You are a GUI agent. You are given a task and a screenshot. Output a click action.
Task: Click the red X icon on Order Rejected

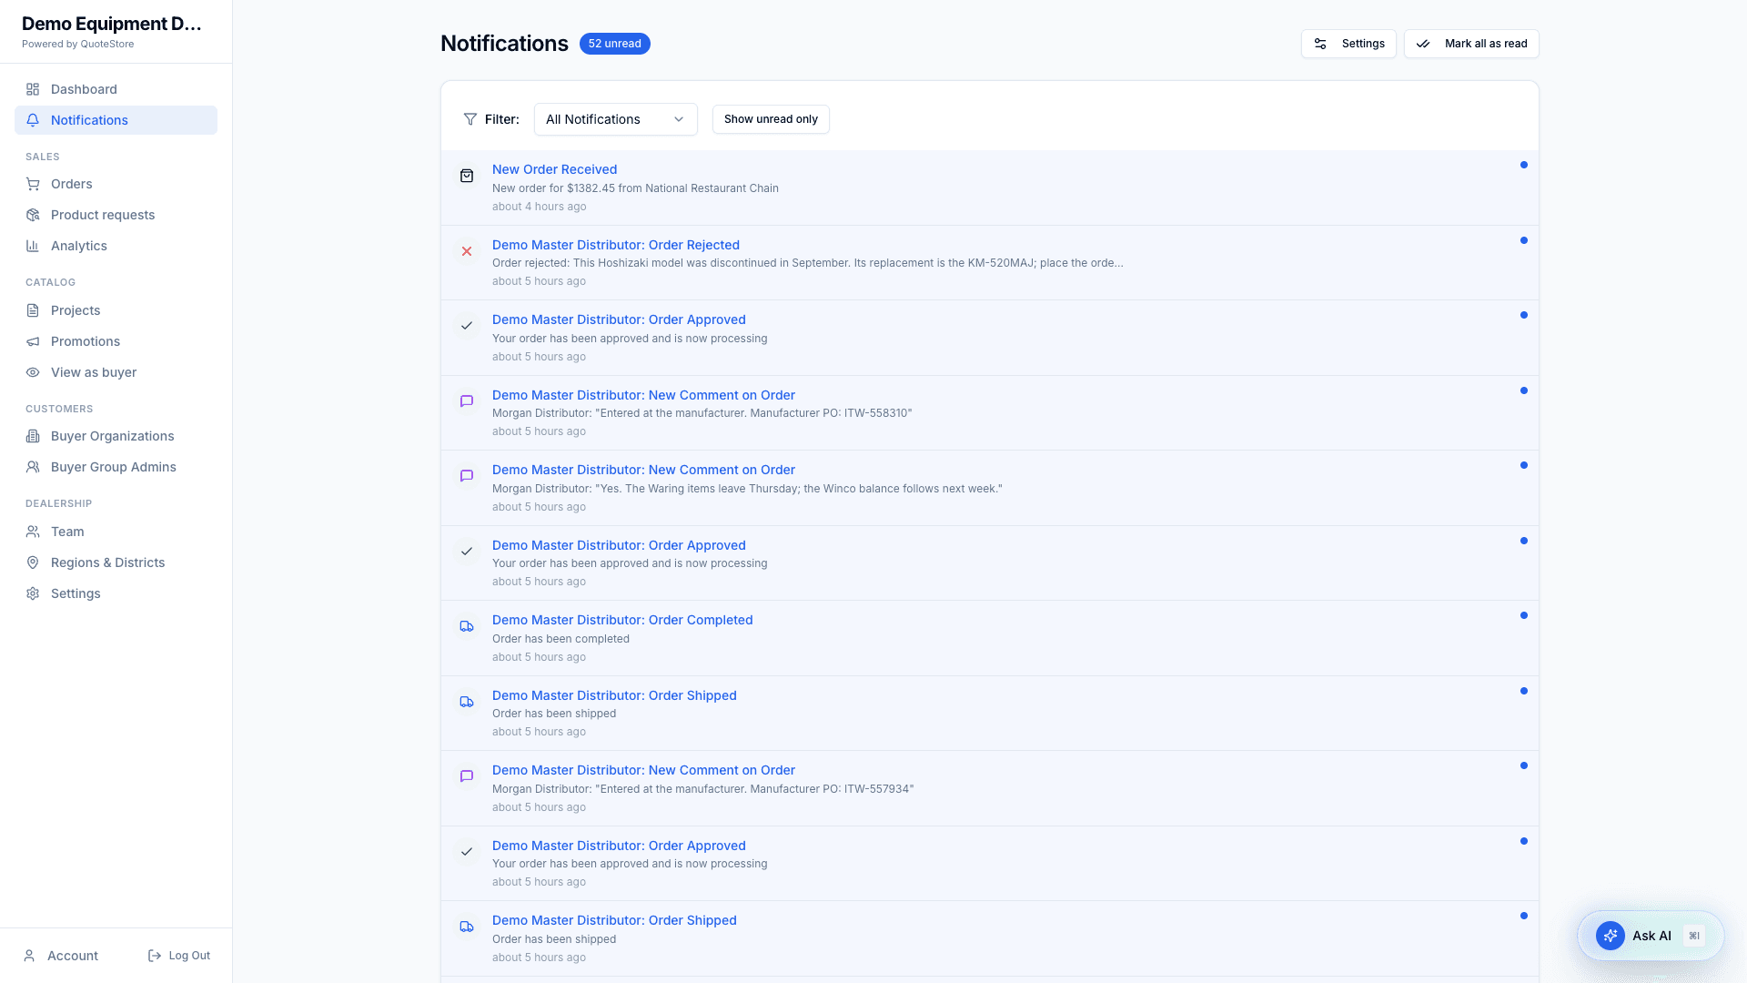point(467,251)
